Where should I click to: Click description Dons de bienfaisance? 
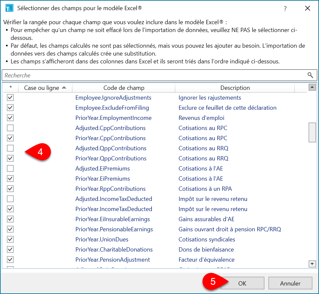coord(206,250)
